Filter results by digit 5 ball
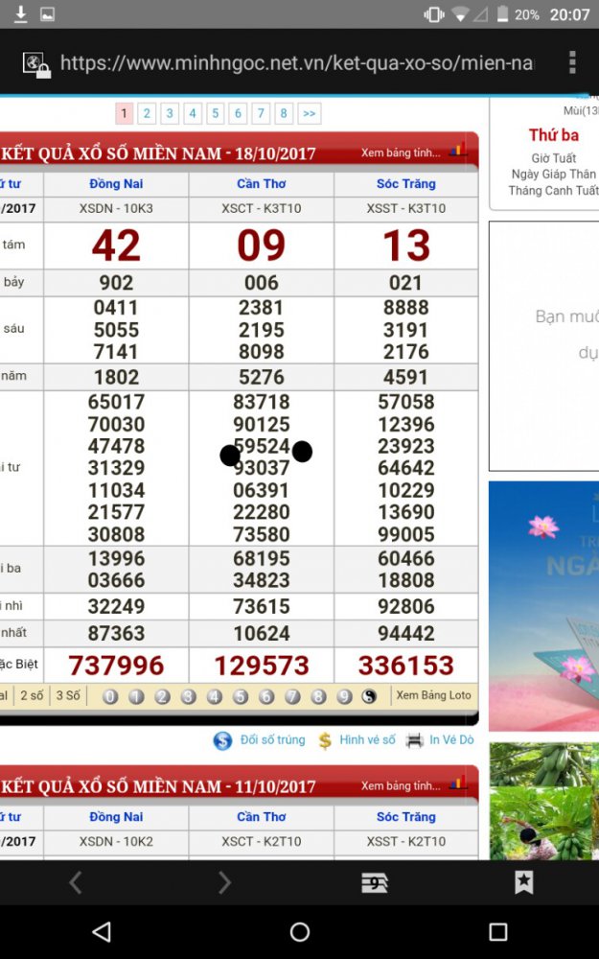 (x=241, y=697)
